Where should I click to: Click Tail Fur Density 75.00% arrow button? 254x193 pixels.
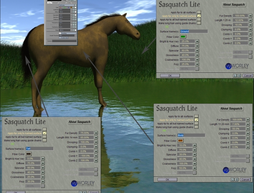pos(96,133)
